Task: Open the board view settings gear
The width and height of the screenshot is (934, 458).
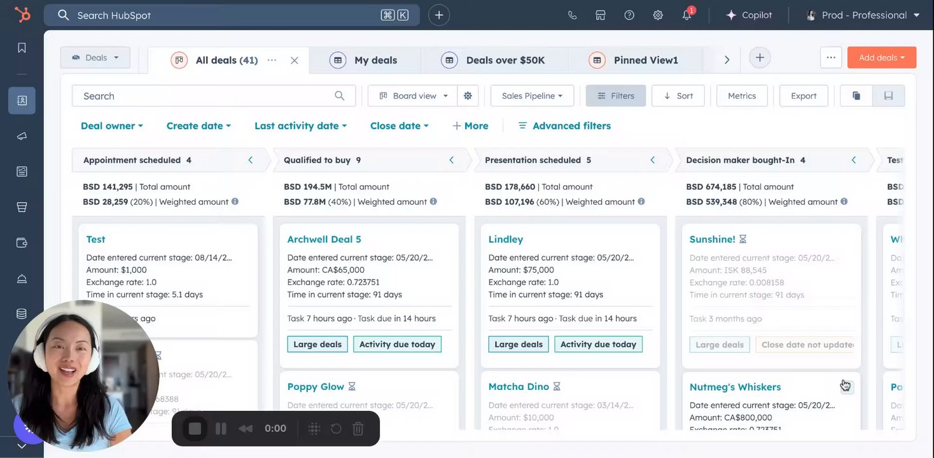Action: pyautogui.click(x=468, y=96)
